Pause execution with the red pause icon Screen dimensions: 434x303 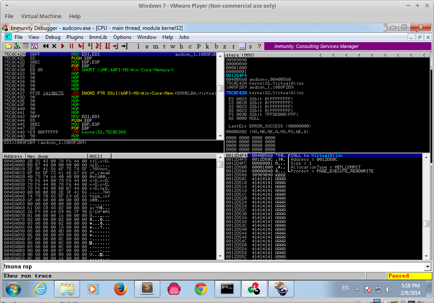(x=71, y=46)
